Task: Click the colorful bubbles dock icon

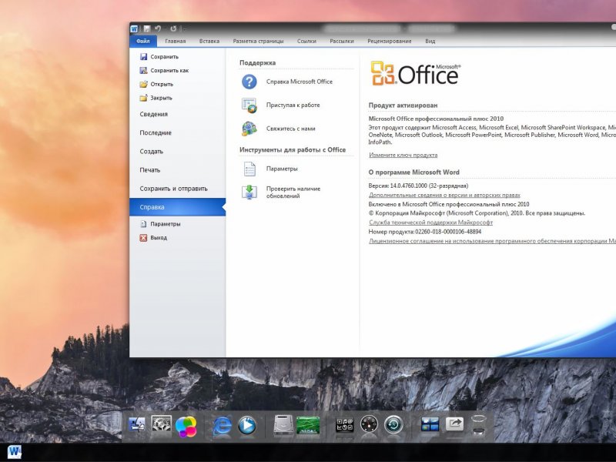Action: click(x=186, y=427)
